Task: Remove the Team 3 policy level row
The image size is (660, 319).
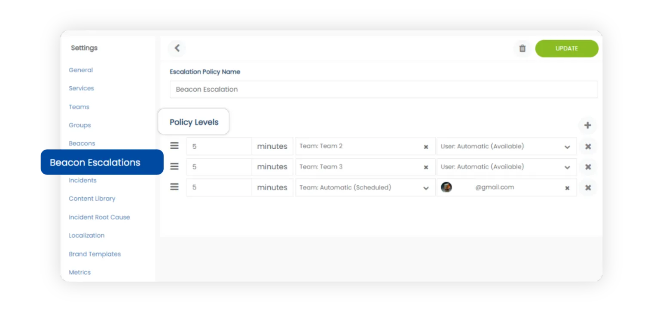Action: tap(588, 167)
